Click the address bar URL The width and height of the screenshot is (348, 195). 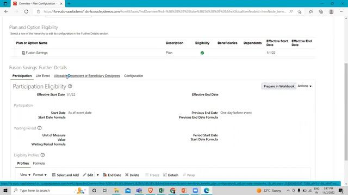click(x=165, y=11)
